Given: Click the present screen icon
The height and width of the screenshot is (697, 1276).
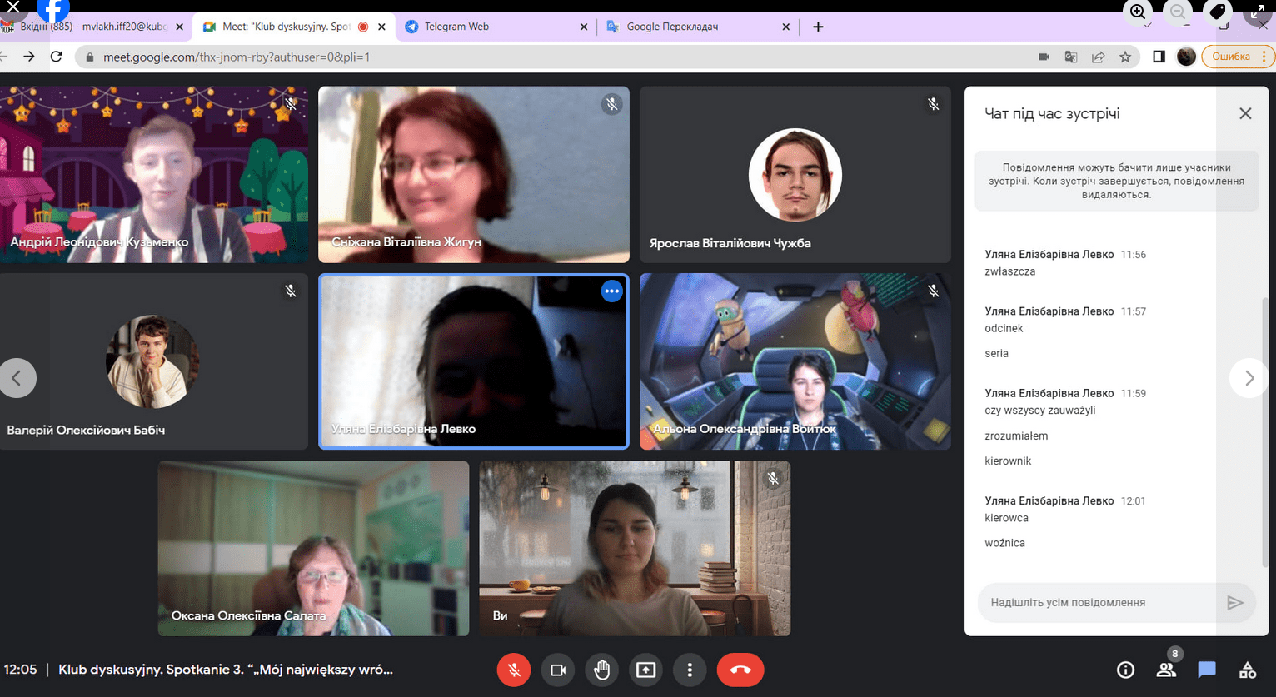Looking at the screenshot, I should tap(645, 670).
